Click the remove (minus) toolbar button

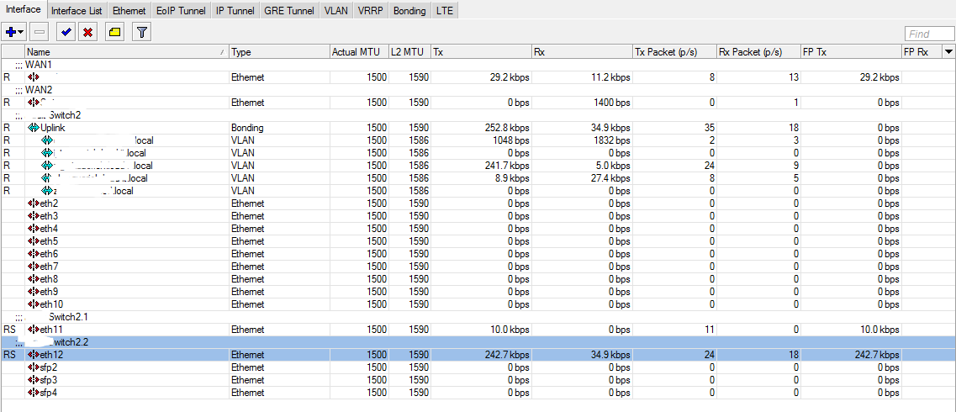tap(39, 32)
